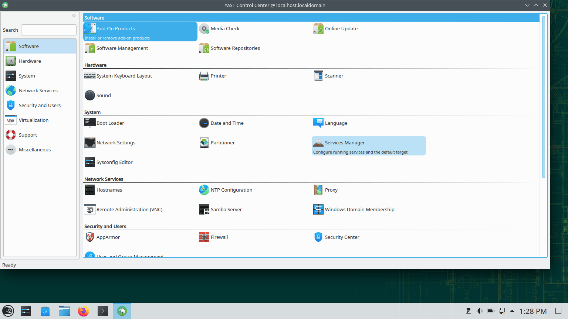The image size is (568, 319).
Task: Click the module list vertical scrollbar
Action: point(544,97)
